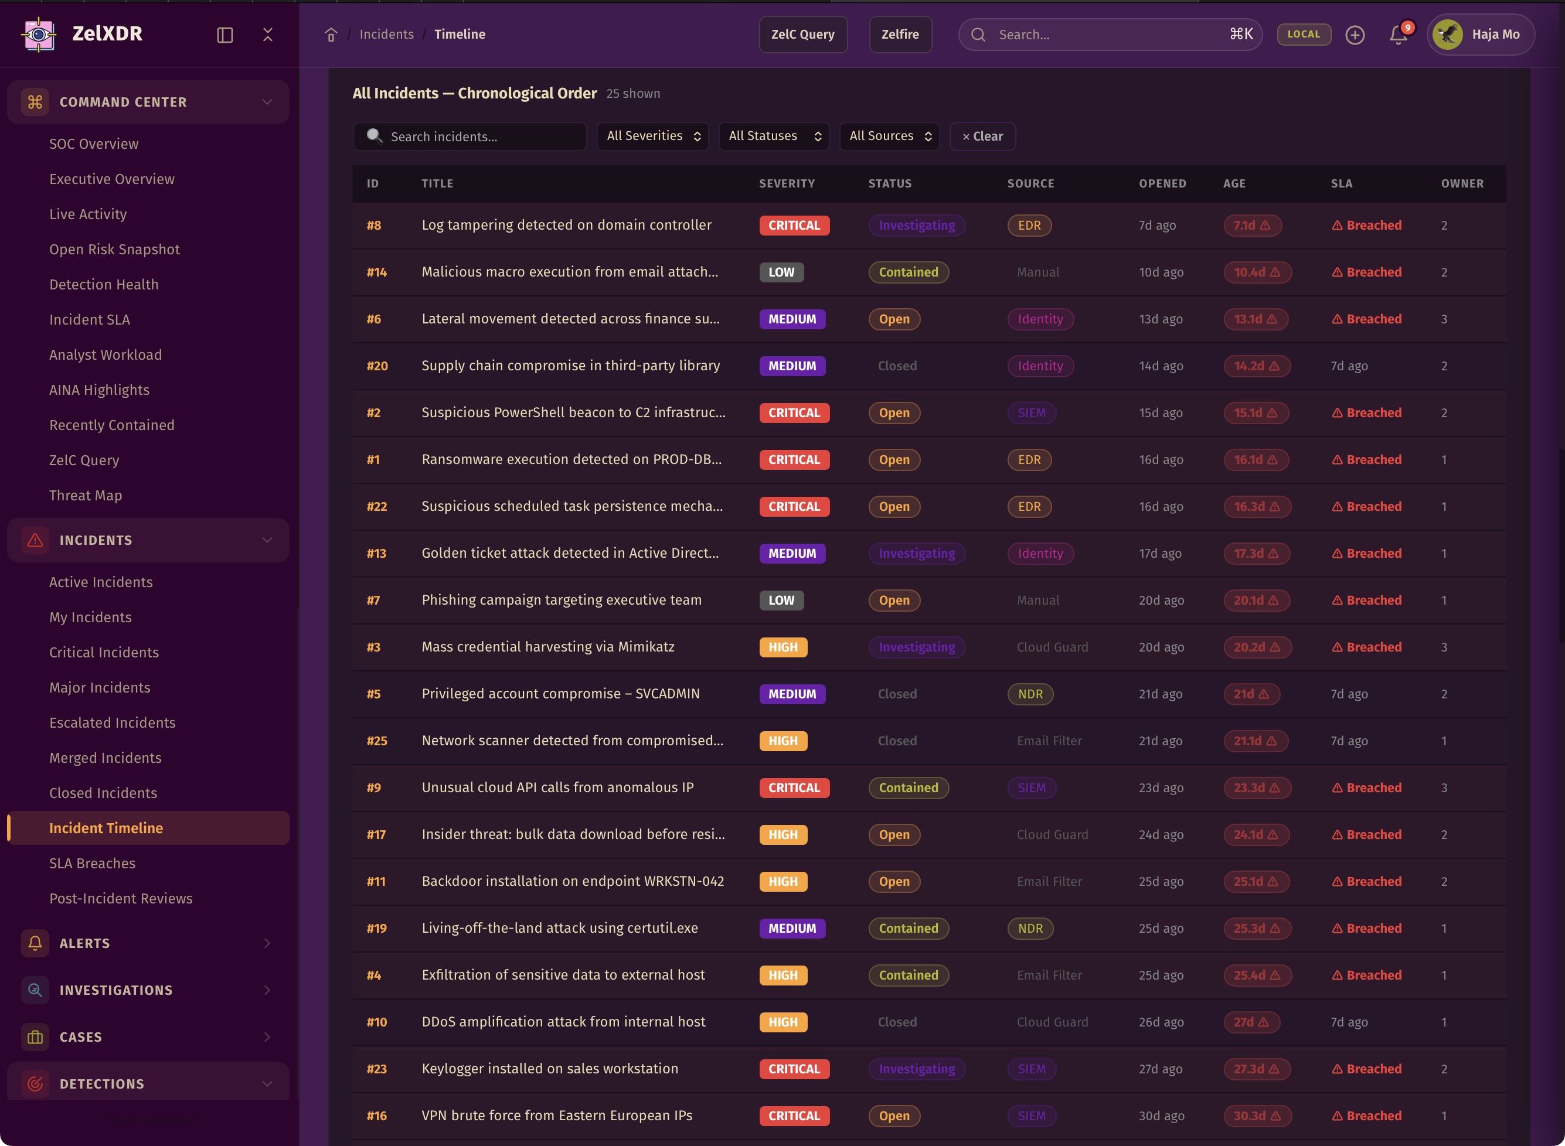The height and width of the screenshot is (1146, 1565).
Task: Clear the incident filters
Action: tap(982, 137)
